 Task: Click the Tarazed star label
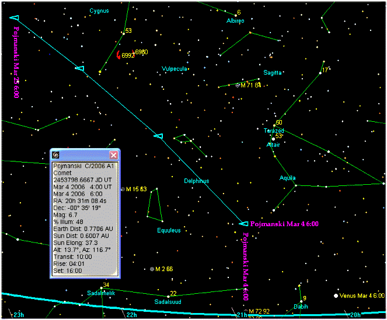[273, 131]
